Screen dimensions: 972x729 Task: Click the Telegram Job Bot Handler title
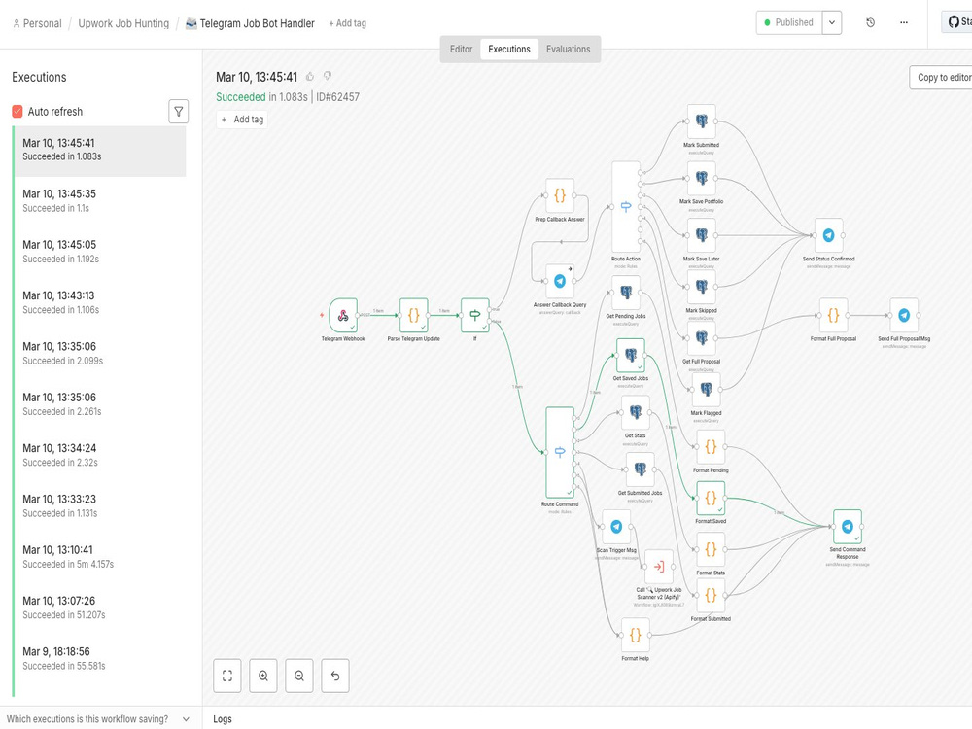[x=257, y=23]
